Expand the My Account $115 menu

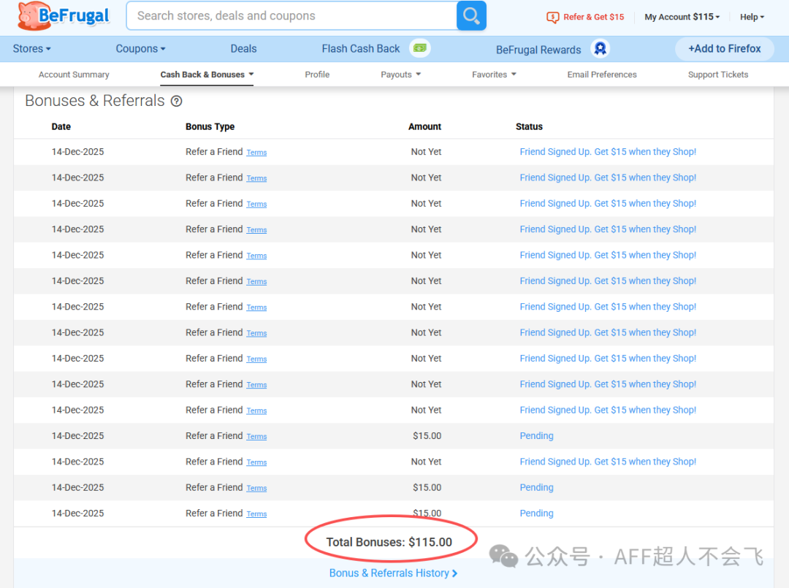point(682,17)
